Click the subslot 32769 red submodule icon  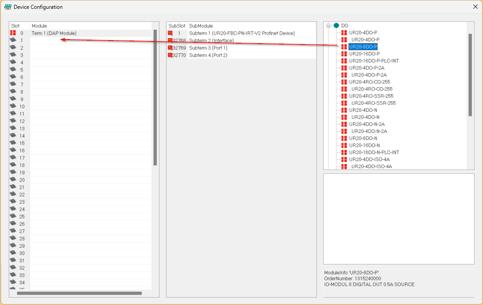(170, 48)
